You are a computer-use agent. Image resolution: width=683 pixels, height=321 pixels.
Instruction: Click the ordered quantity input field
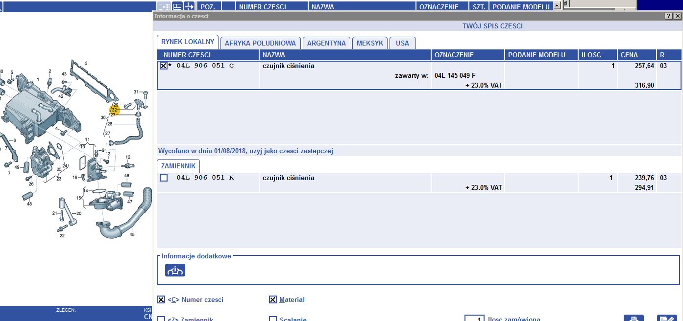tap(474, 319)
